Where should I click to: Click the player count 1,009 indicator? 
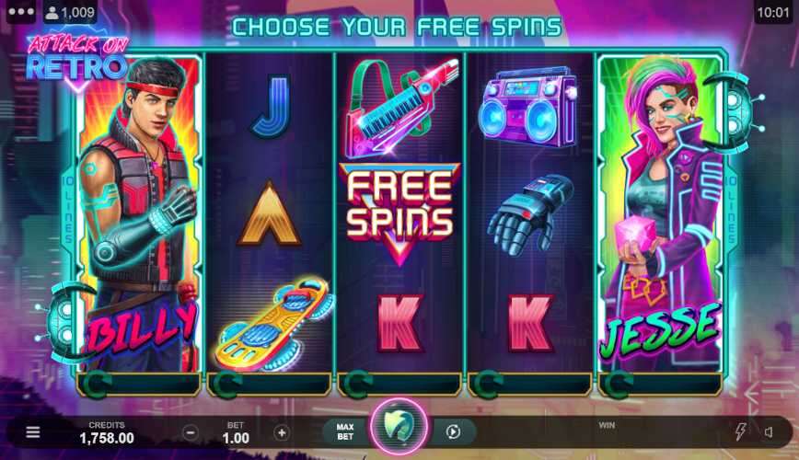click(x=70, y=12)
